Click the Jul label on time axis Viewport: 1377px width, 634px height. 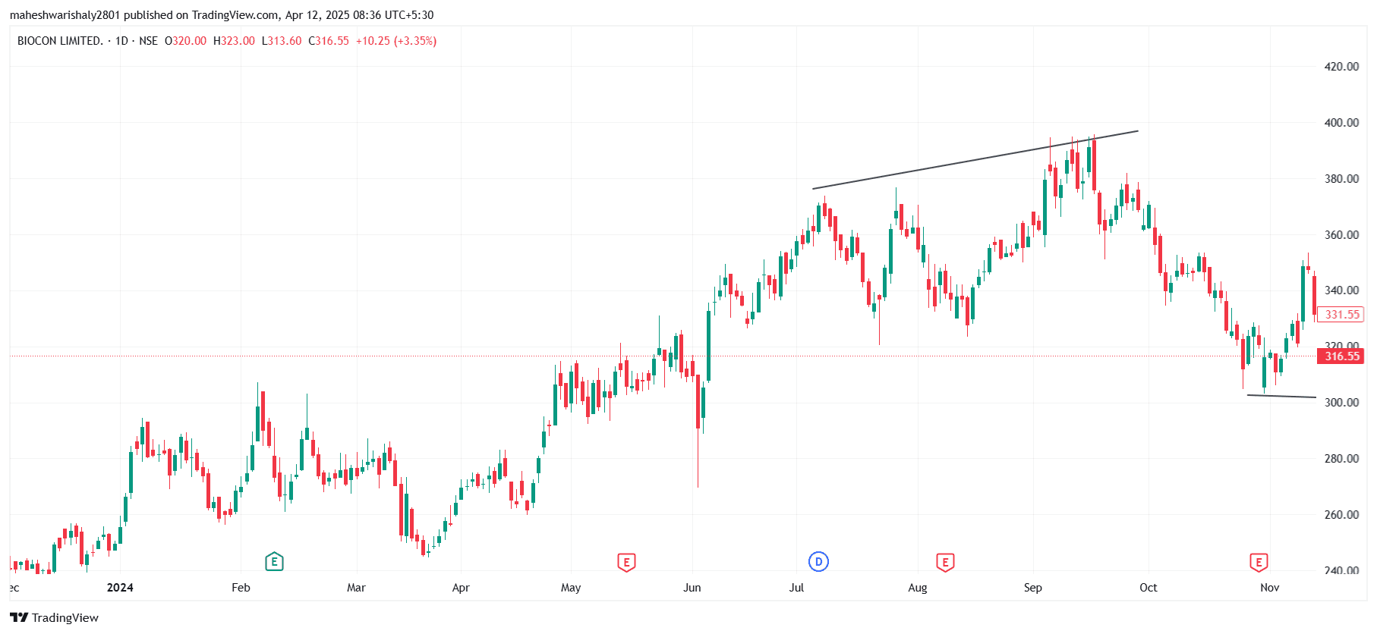coord(796,588)
